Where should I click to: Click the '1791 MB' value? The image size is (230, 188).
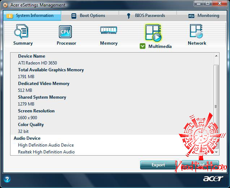pyautogui.click(x=26, y=76)
